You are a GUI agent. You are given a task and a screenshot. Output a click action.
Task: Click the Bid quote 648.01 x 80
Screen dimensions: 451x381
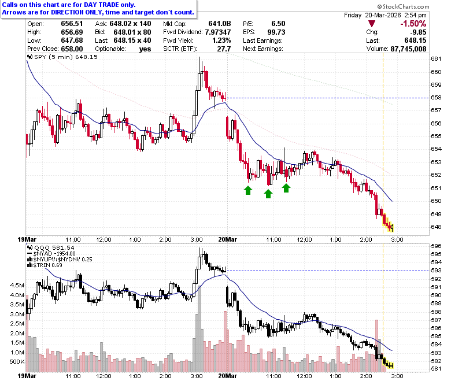point(132,32)
